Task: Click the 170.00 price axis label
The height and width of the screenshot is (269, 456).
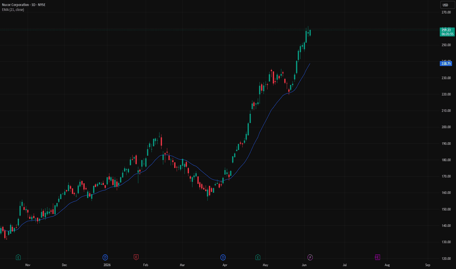Action: (x=446, y=176)
